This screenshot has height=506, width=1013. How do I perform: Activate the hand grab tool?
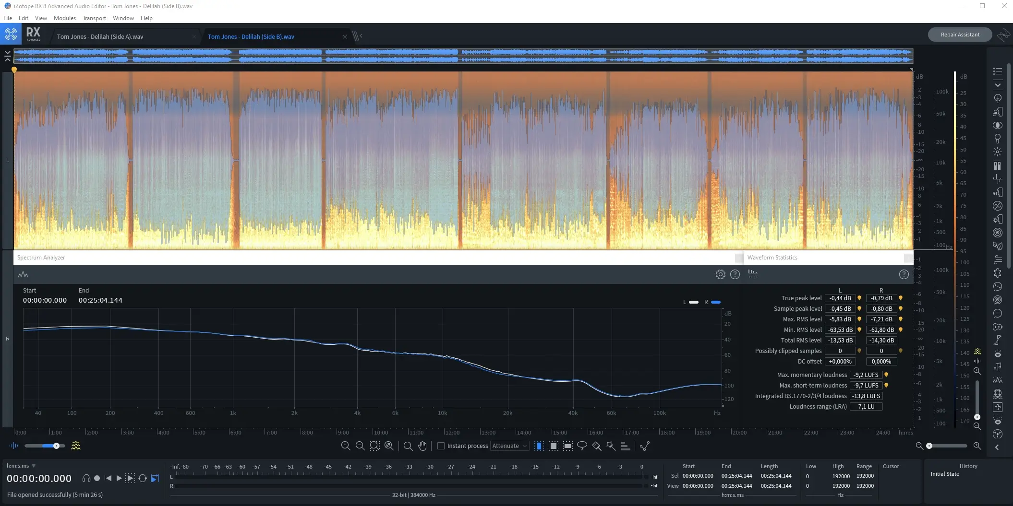[x=422, y=446]
